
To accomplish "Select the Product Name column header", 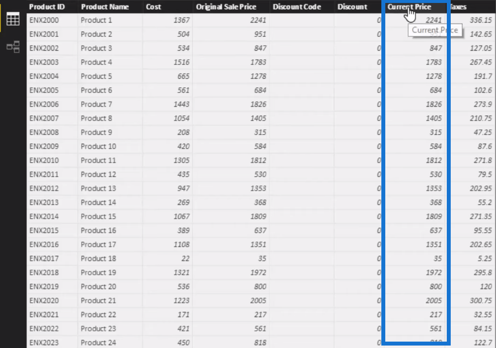I will 105,6.
